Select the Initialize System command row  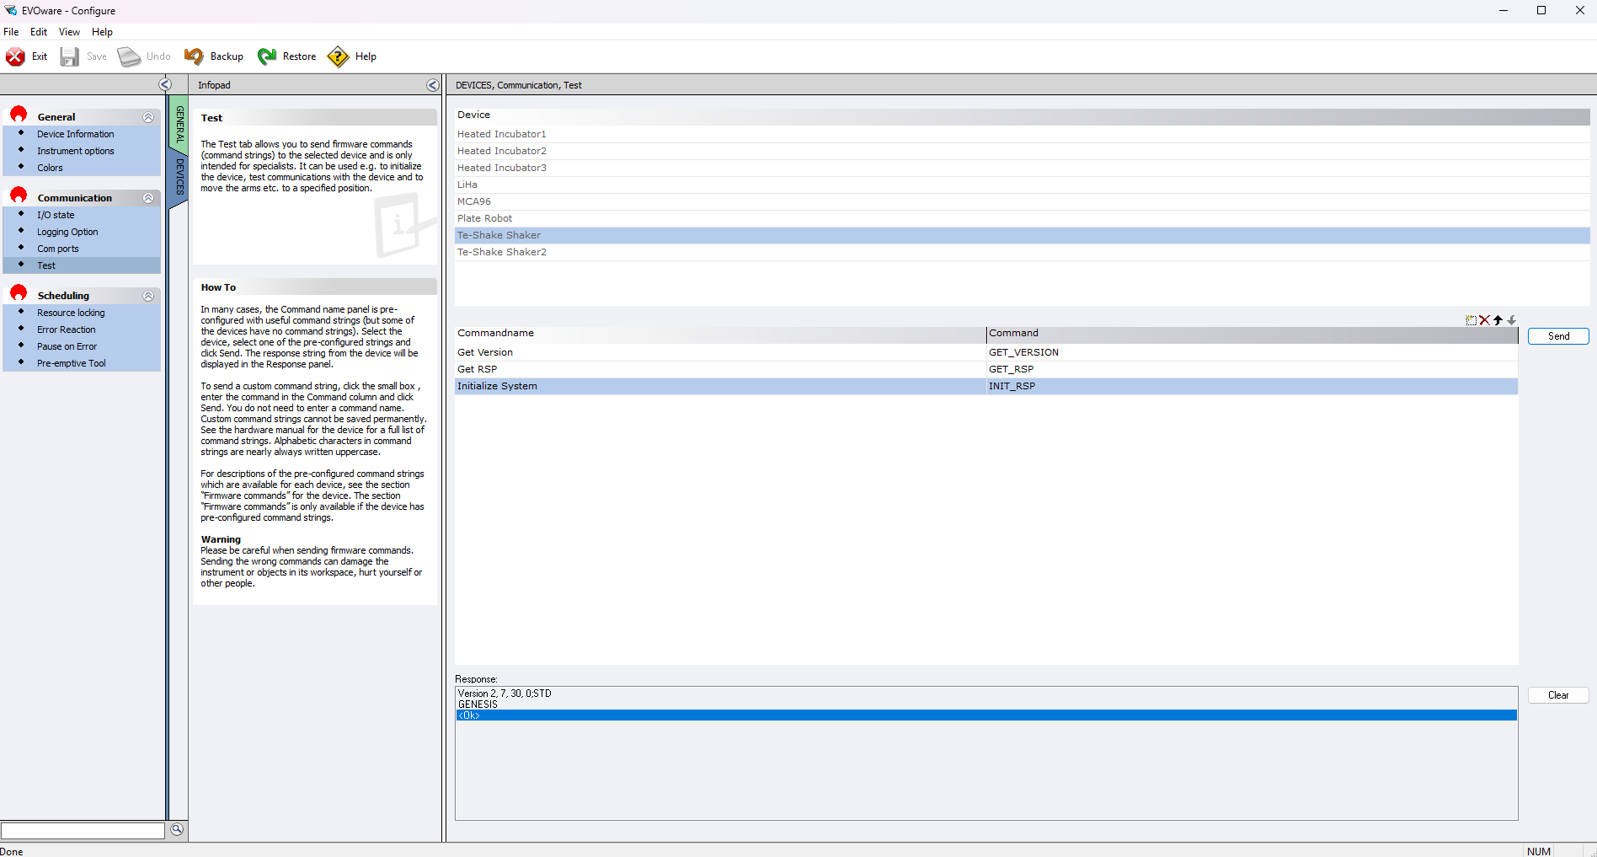pos(986,386)
